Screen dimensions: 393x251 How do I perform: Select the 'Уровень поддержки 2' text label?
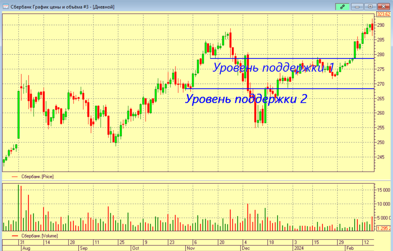246,99
